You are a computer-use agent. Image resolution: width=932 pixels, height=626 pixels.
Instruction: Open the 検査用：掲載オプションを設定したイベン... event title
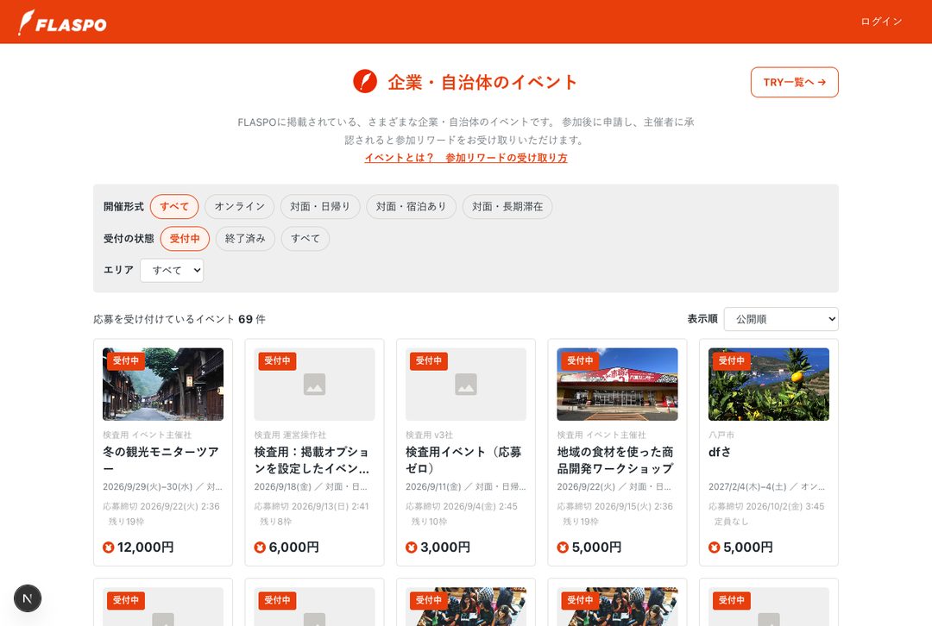point(312,460)
